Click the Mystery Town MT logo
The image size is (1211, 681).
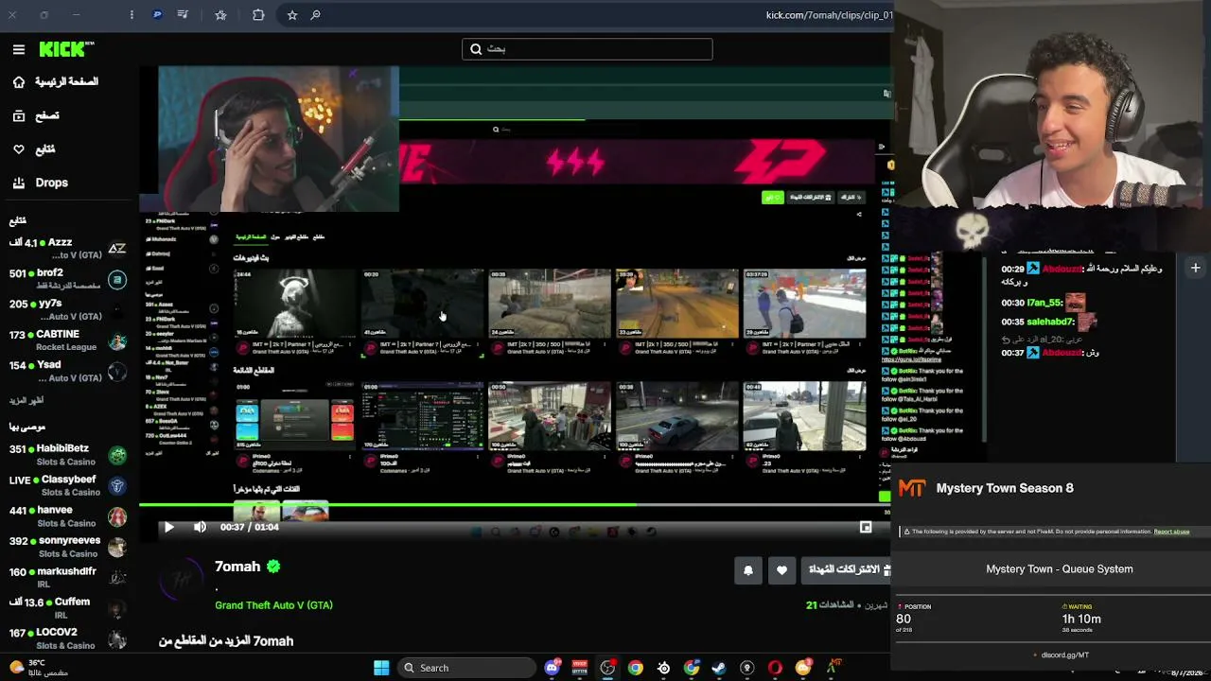pyautogui.click(x=912, y=488)
